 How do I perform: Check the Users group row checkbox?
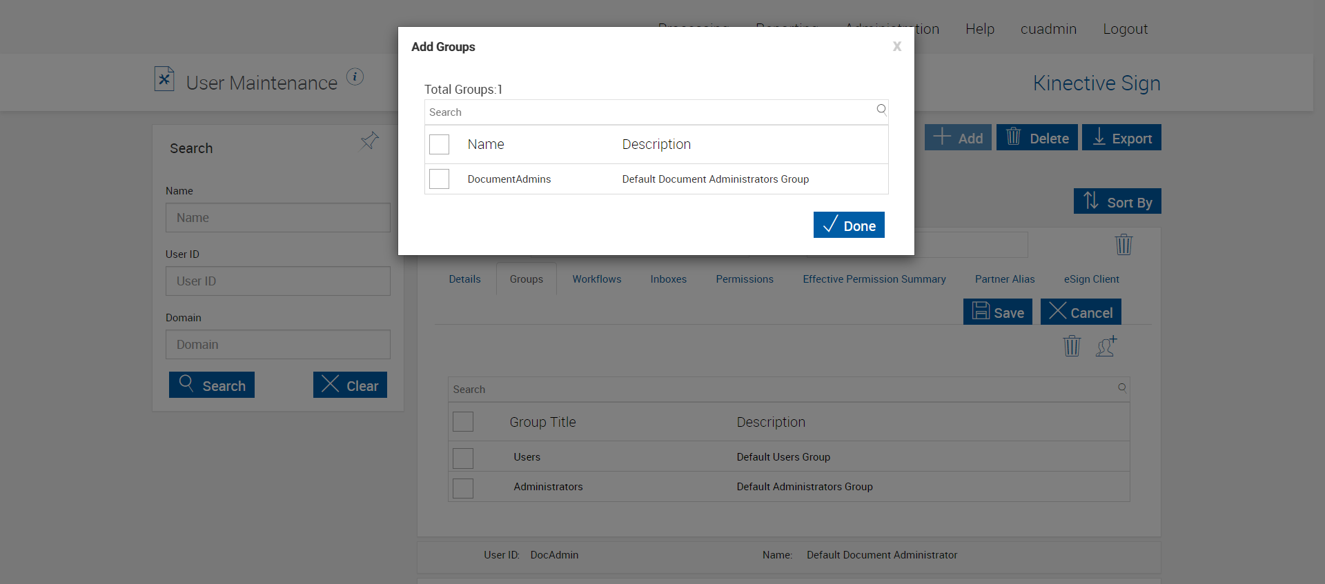tap(463, 458)
